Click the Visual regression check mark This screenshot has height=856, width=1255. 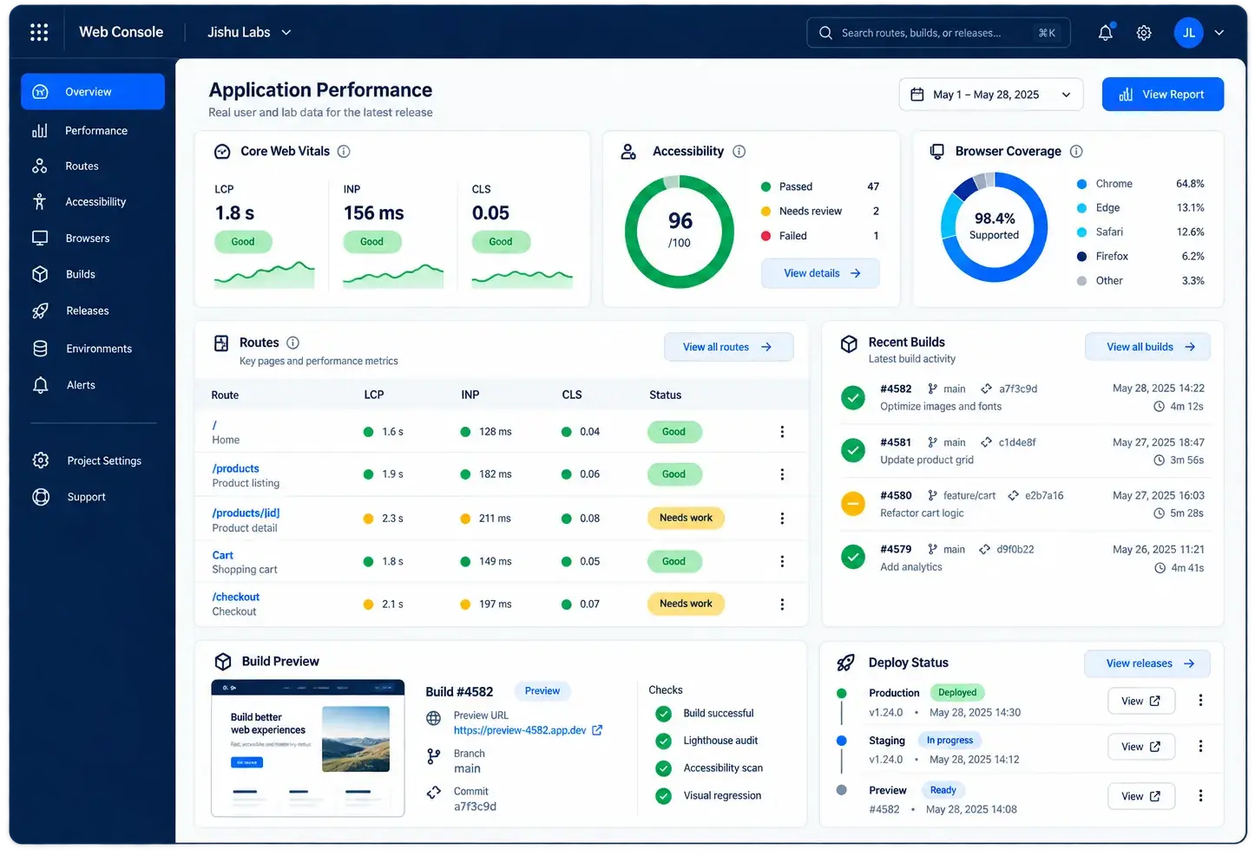664,796
